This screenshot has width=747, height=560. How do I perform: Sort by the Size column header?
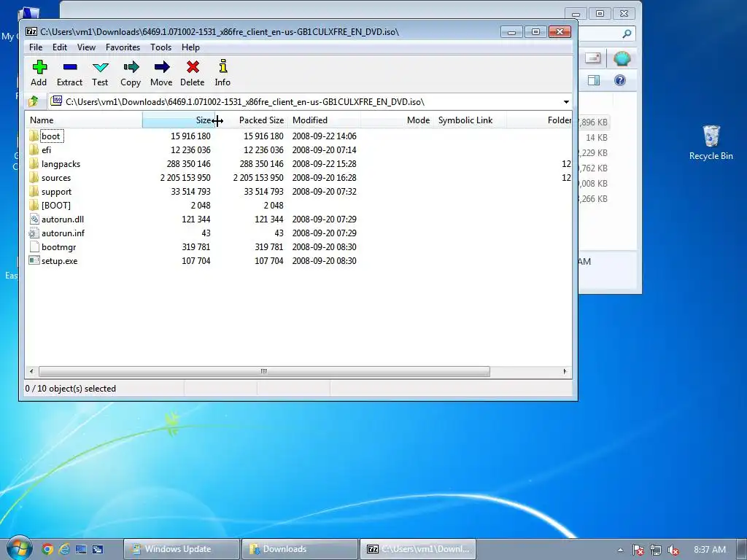click(x=179, y=120)
